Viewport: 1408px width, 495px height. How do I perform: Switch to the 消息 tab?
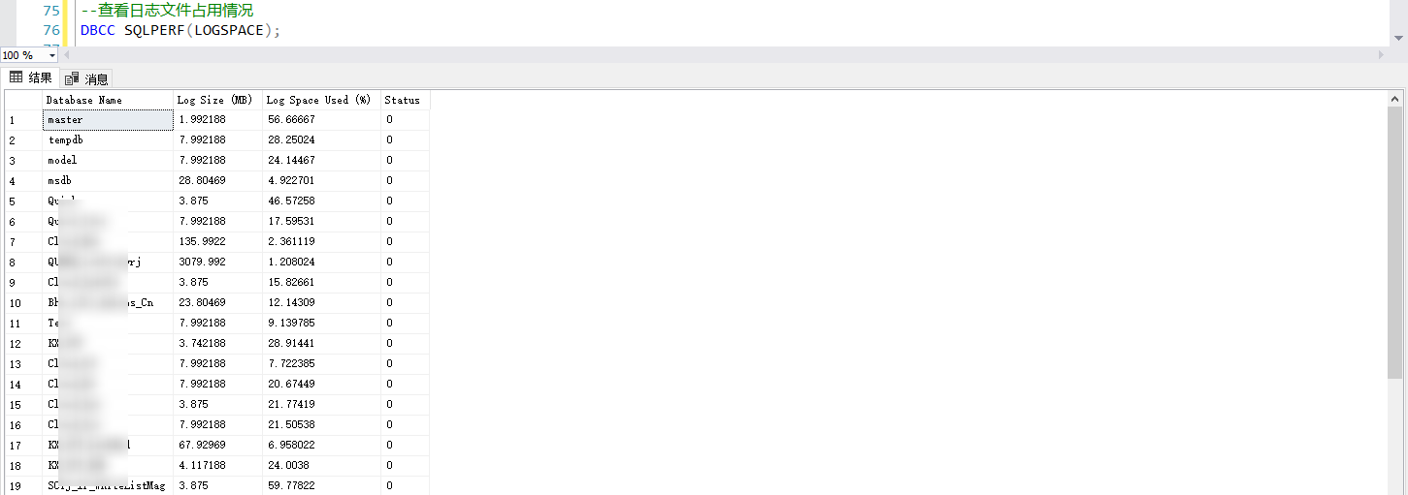click(x=87, y=78)
